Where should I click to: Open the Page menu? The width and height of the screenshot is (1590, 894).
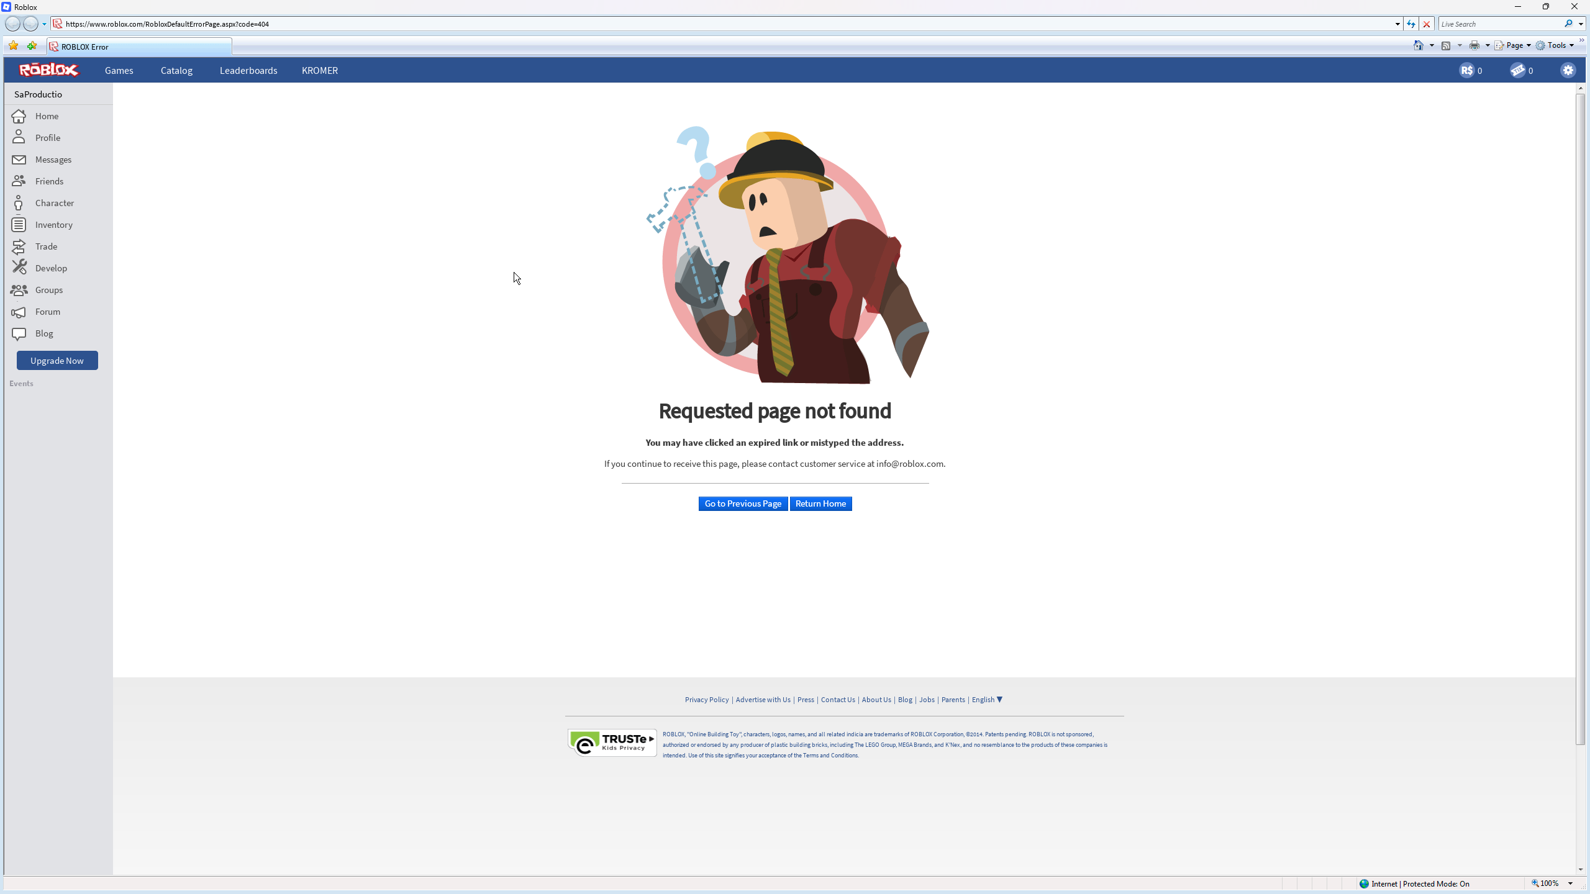[1513, 45]
